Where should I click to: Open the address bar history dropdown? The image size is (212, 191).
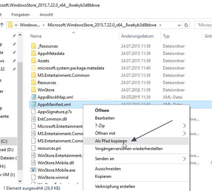tap(179, 25)
